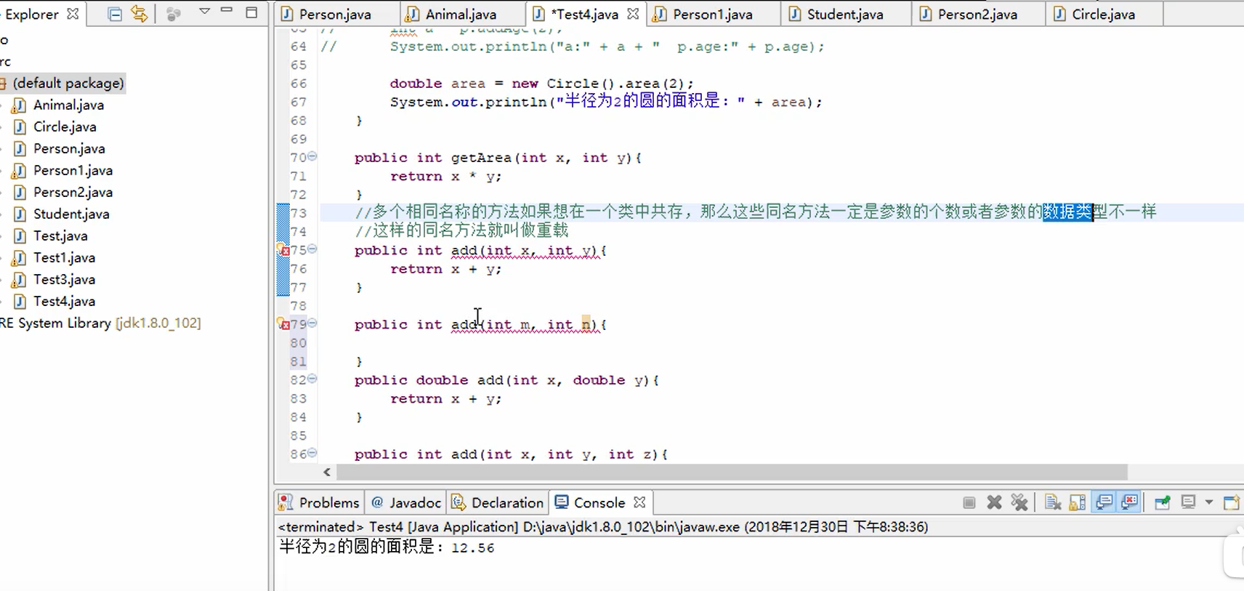Open Circle.java in the Package Explorer

click(65, 126)
